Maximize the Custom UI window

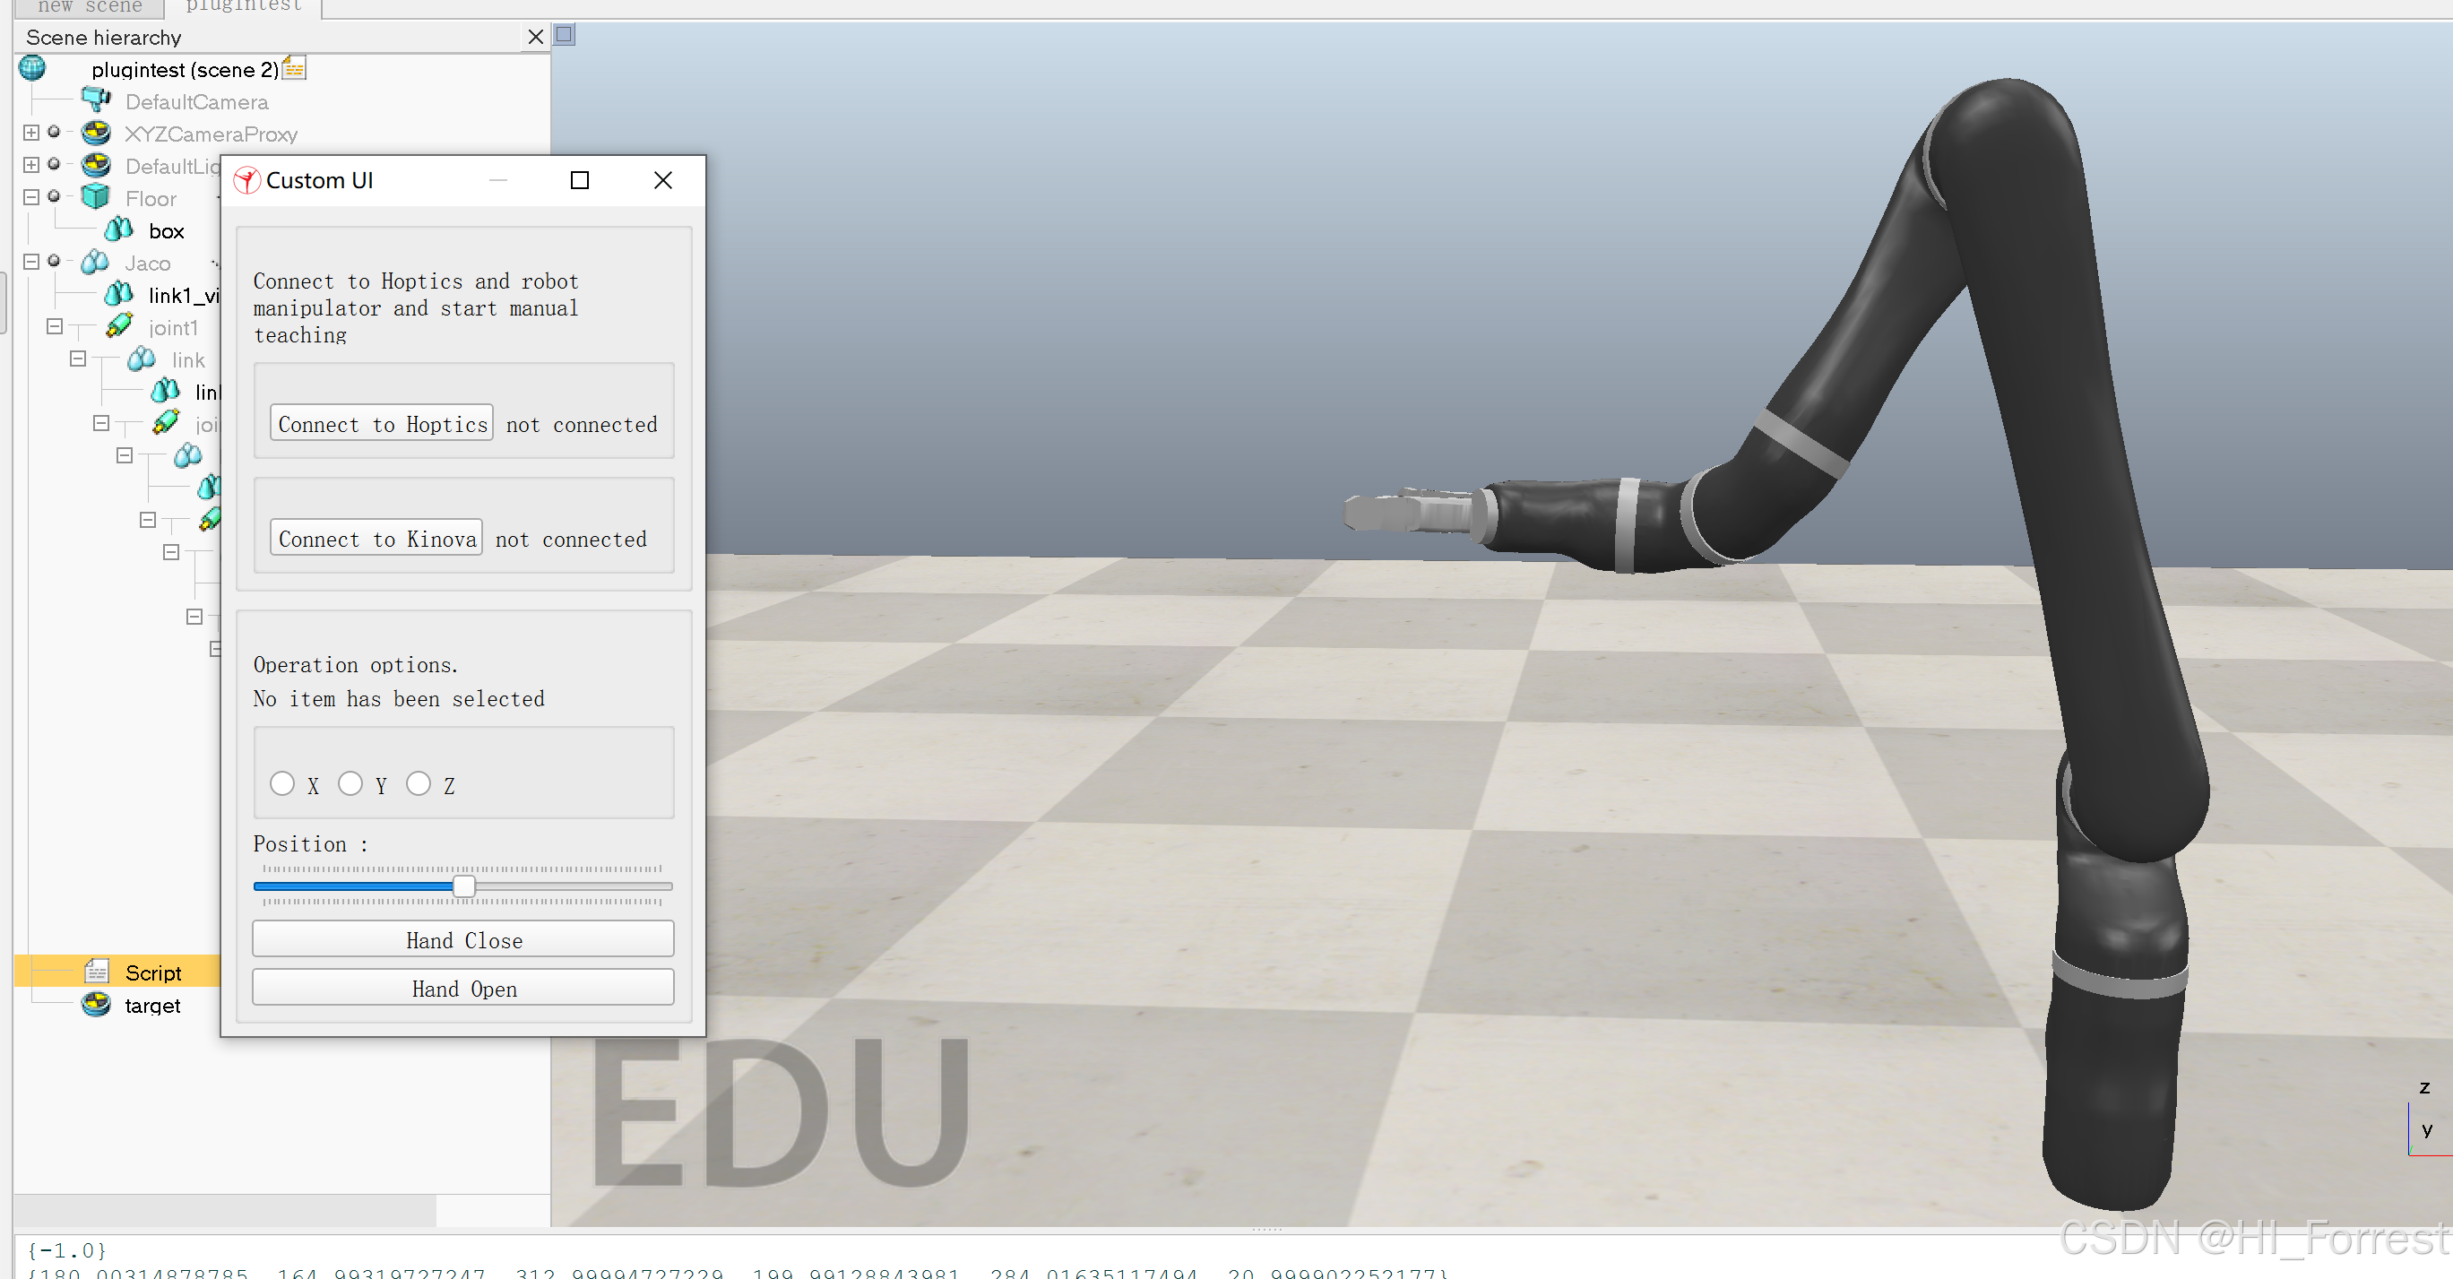point(580,181)
